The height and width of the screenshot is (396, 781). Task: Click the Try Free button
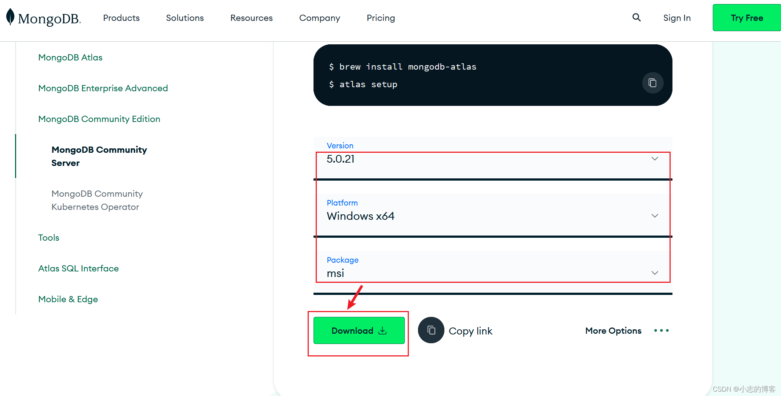pos(747,18)
